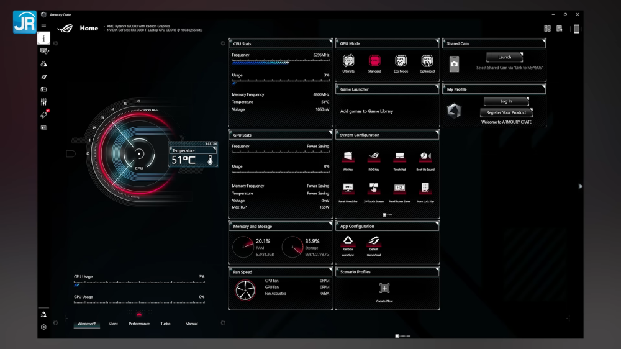The width and height of the screenshot is (621, 349).
Task: Select Optimized GPU mode
Action: coord(427,64)
